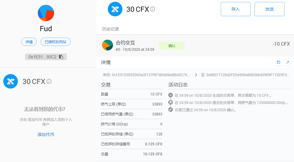This screenshot has width=294, height=162.
Task: Select the 历史记录 history tab
Action: pos(111,29)
